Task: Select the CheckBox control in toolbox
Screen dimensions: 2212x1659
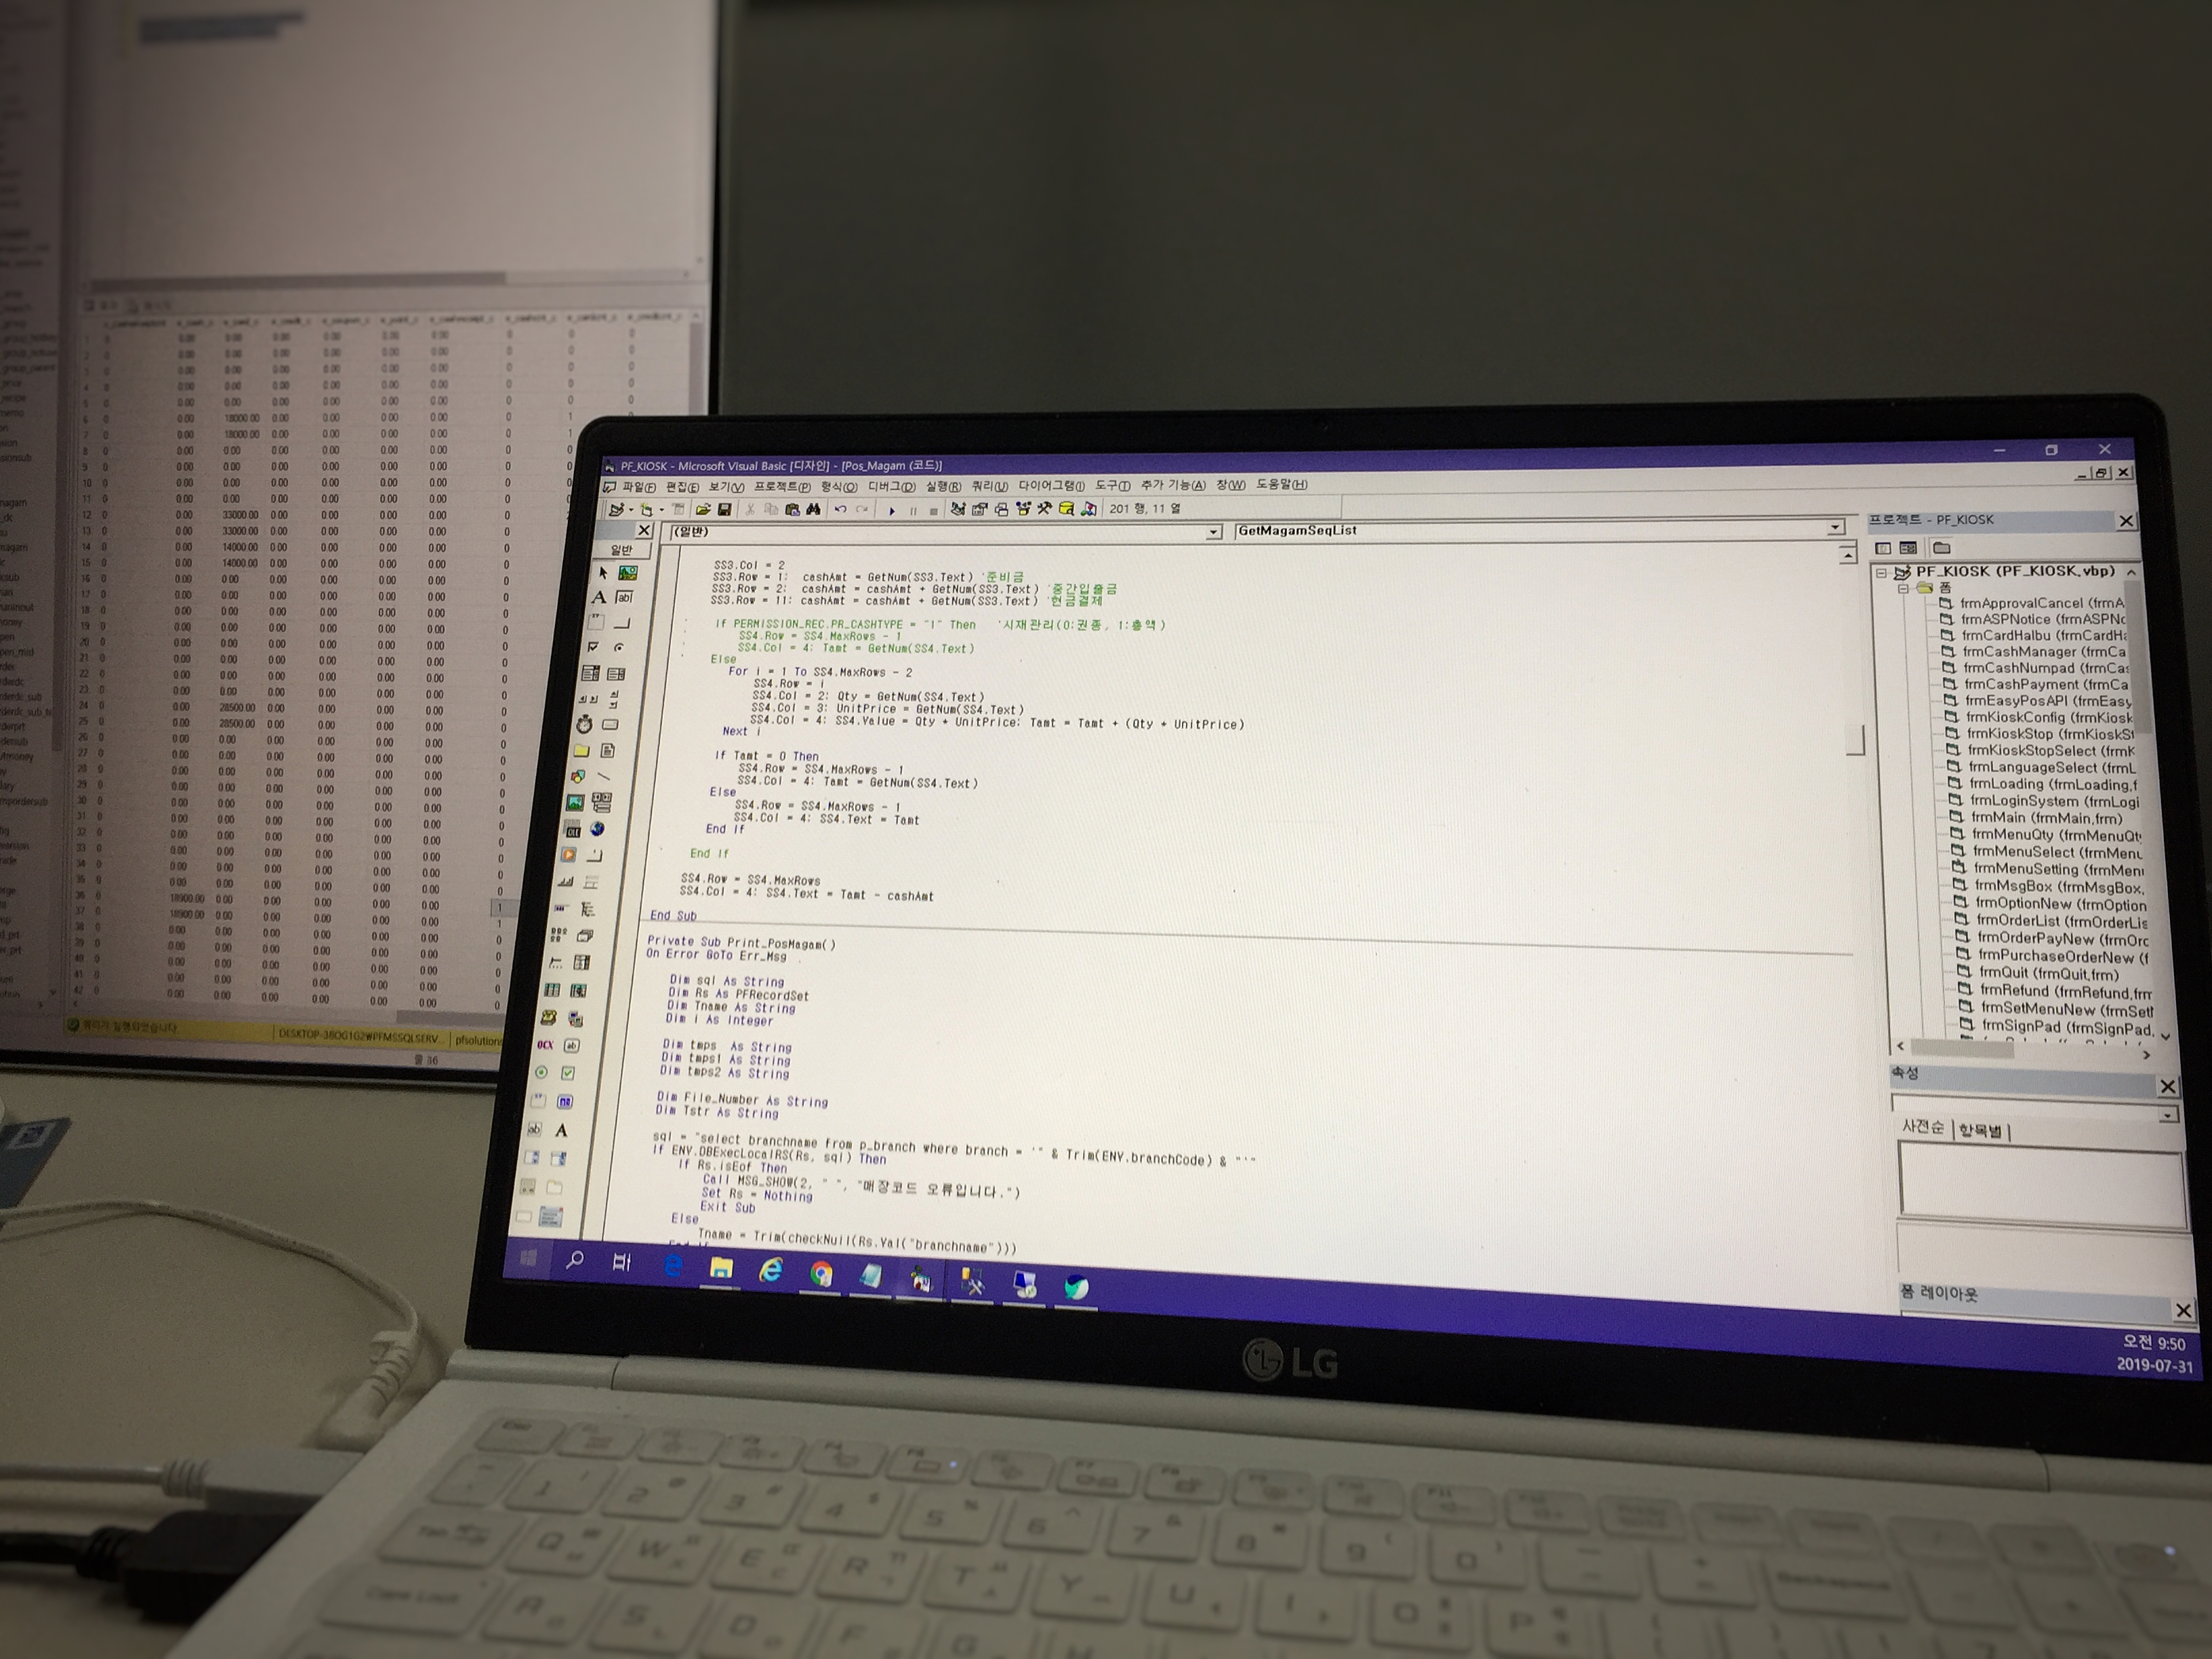Action: pyautogui.click(x=593, y=647)
